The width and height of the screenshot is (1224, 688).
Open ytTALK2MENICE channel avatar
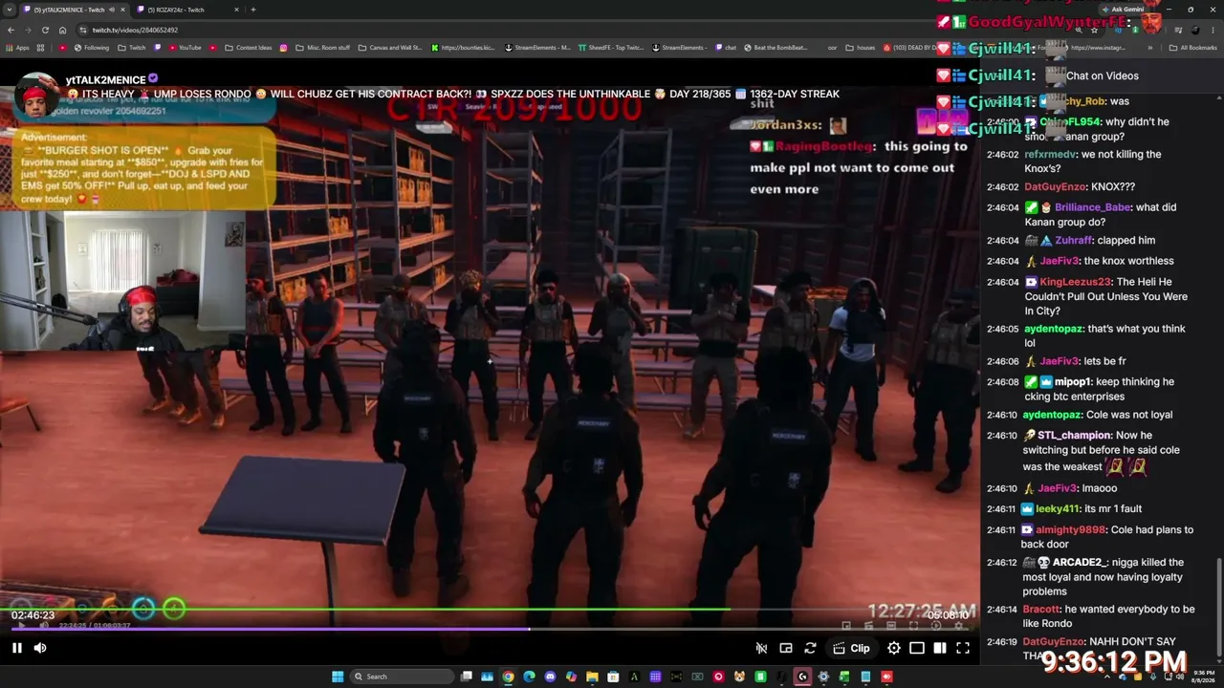[37, 96]
